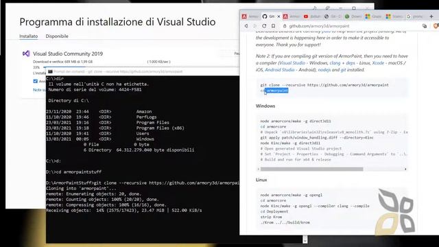Toggle the checkbox under the Visual Studio progress

35,81
